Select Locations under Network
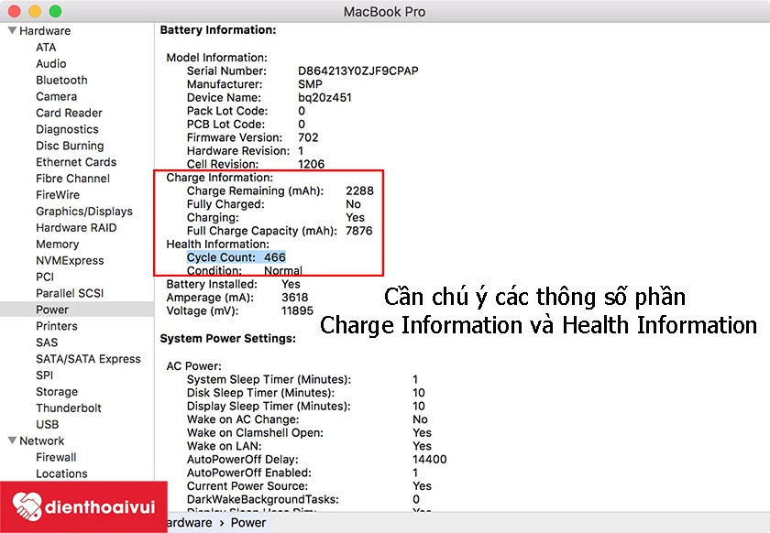This screenshot has height=533, width=770. pyautogui.click(x=61, y=474)
